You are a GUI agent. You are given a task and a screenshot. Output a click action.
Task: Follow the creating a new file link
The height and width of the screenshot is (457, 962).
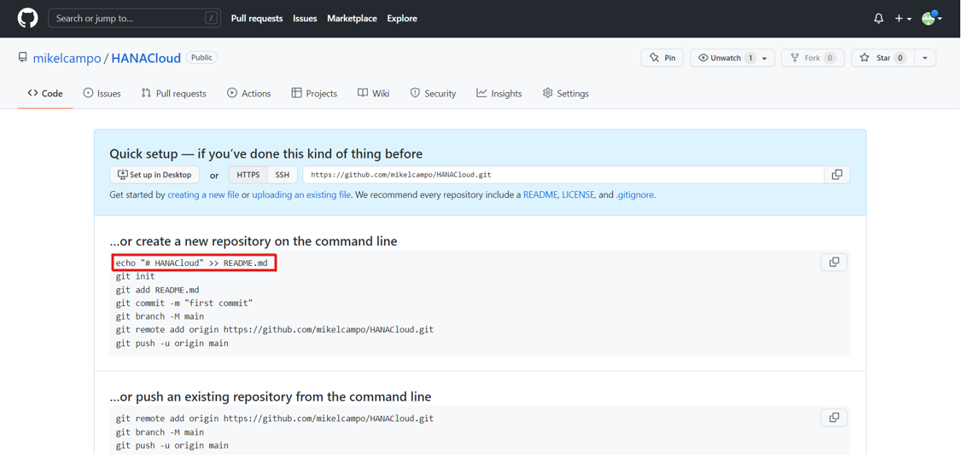click(x=203, y=194)
